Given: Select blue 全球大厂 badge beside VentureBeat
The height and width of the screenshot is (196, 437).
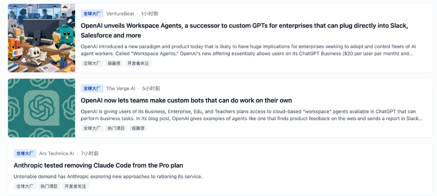Looking at the screenshot, I should pyautogui.click(x=92, y=14).
